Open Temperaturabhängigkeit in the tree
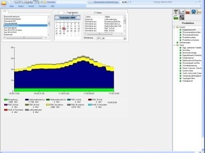Screen dimensions: 205x153 [192, 76]
